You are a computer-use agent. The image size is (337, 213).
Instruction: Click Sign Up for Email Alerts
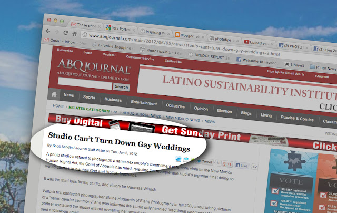pos(285,73)
